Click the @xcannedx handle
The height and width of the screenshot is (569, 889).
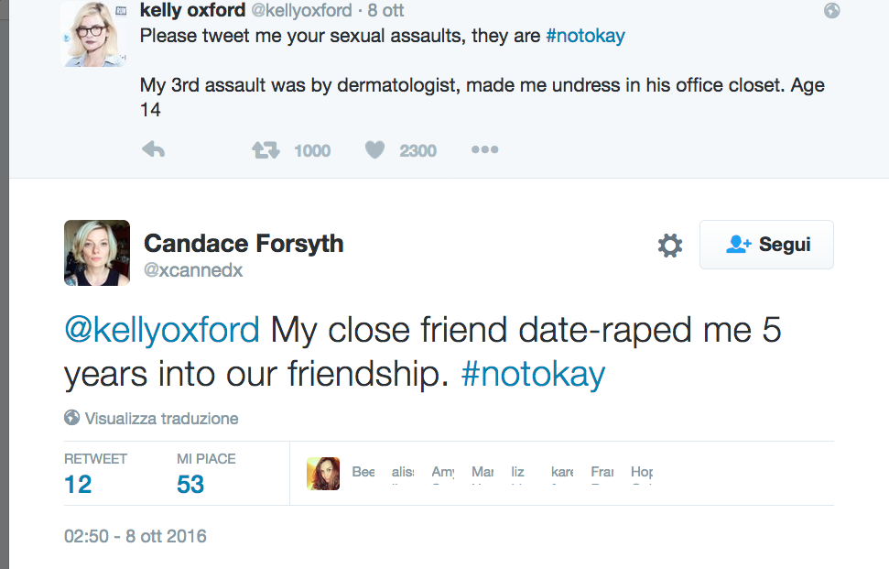click(x=193, y=270)
